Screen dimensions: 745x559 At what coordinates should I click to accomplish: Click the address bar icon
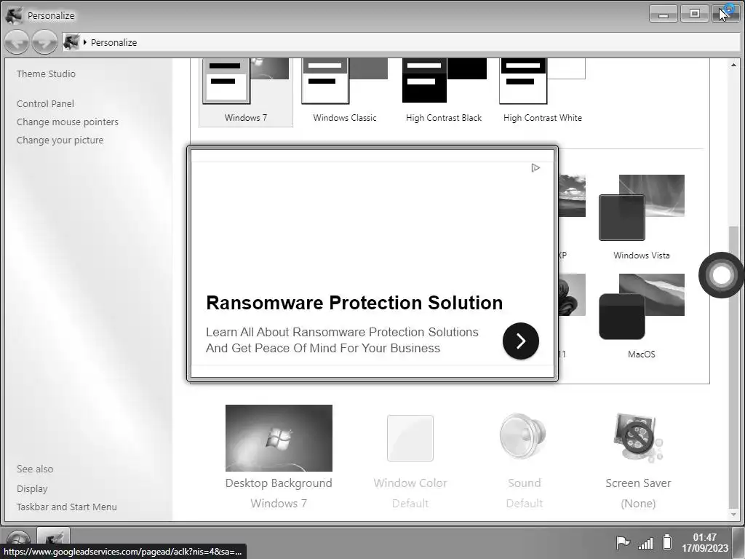[x=71, y=42]
